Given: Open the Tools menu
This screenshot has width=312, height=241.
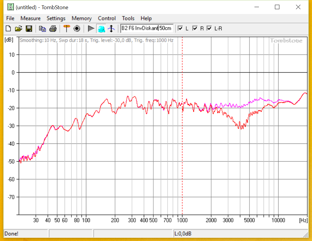Looking at the screenshot, I should click(128, 18).
